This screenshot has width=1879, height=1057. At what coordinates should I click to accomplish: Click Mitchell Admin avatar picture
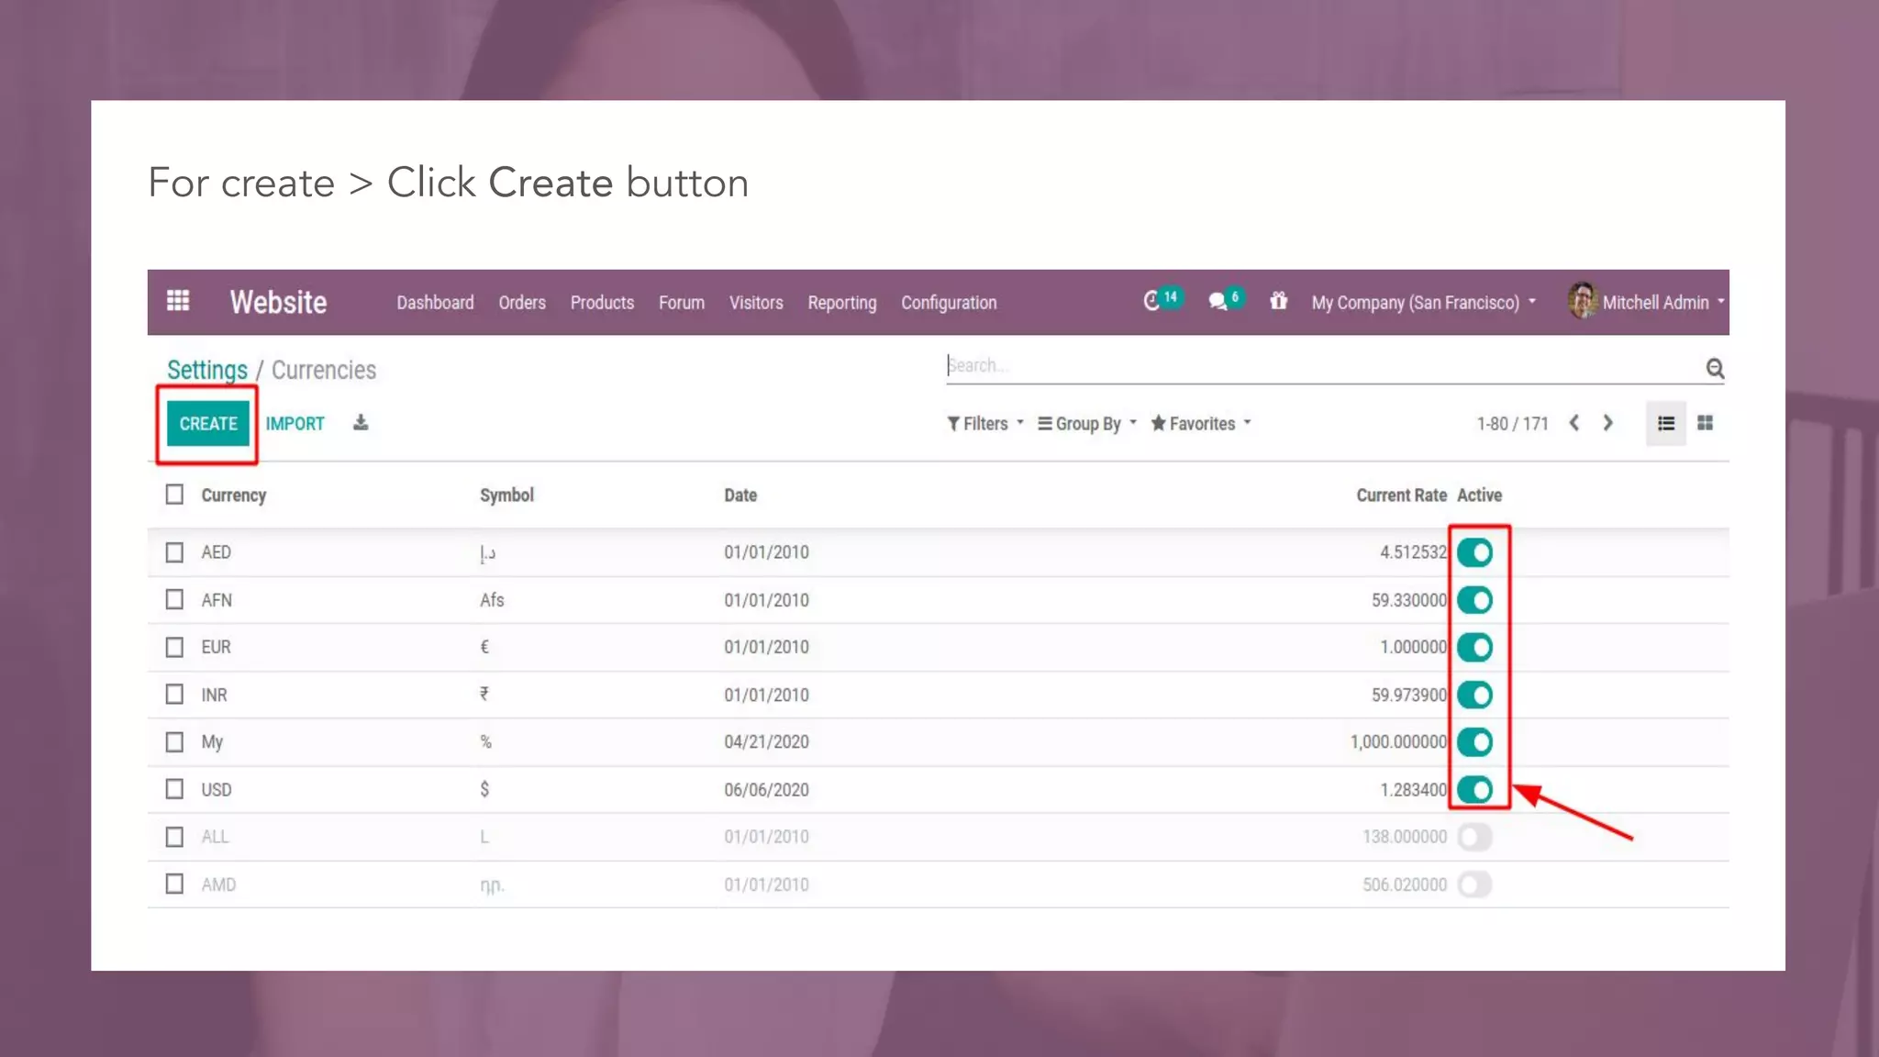(1583, 301)
